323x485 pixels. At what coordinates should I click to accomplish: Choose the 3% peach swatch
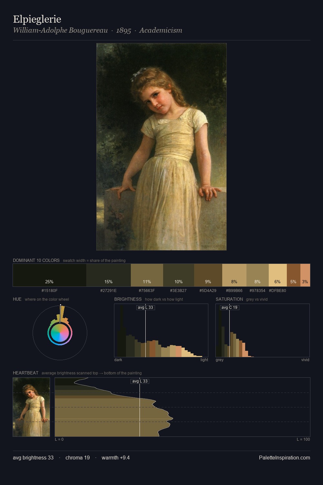(x=305, y=275)
